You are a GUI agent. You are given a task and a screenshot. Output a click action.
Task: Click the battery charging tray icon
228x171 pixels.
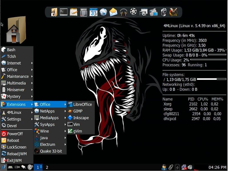[x=177, y=167]
